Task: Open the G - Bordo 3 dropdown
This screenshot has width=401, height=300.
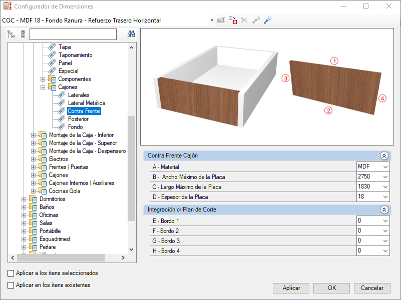Action: pyautogui.click(x=385, y=241)
